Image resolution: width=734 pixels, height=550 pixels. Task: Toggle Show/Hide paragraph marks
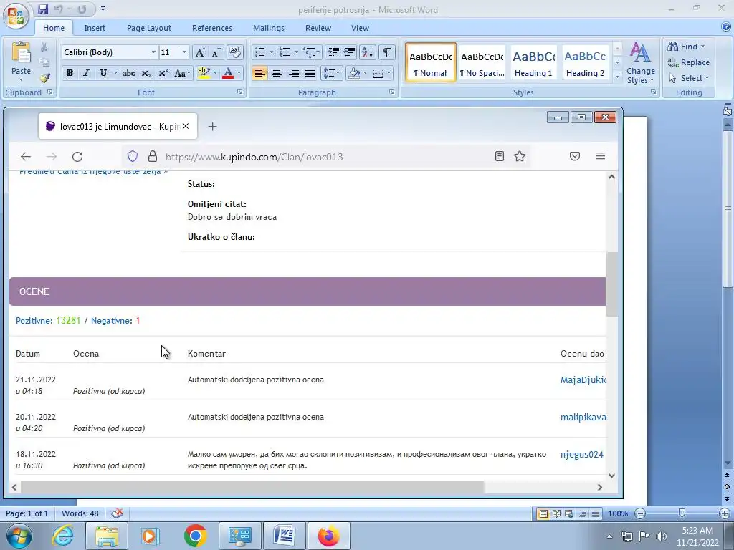click(x=386, y=52)
